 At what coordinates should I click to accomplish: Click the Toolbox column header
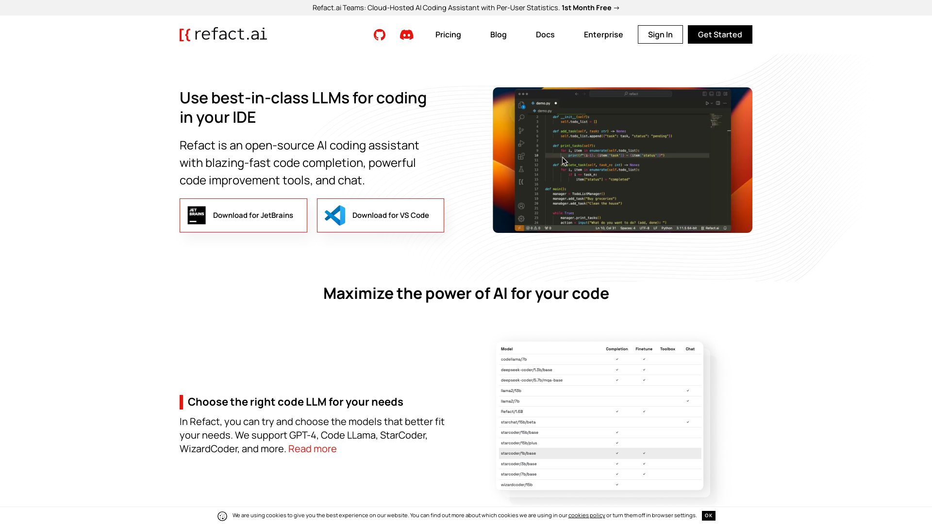click(667, 349)
